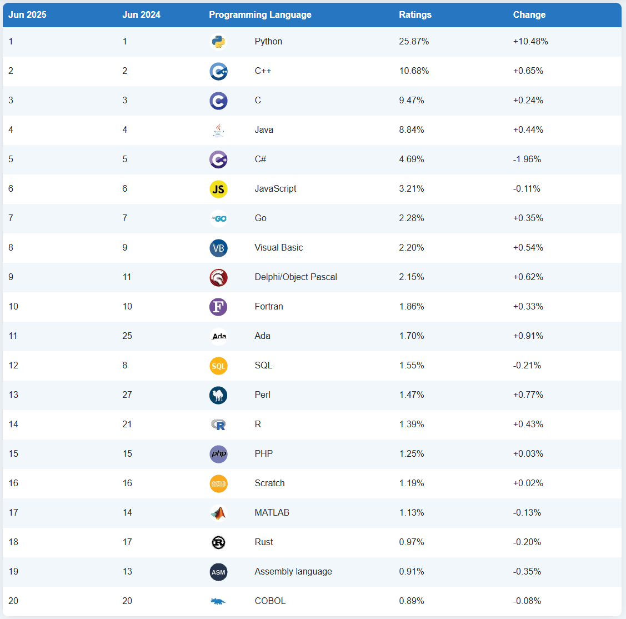Click the yellow JavaScript JS icon
The height and width of the screenshot is (619, 626).
pyautogui.click(x=218, y=189)
